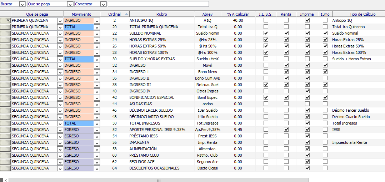This screenshot has width=385, height=182.
Task: Sort by the Rubro column header
Action: pos(161,14)
